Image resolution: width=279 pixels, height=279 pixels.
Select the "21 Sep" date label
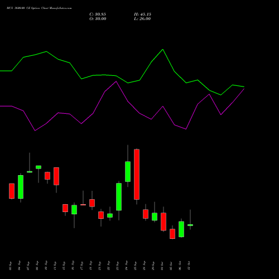tap(100, 266)
